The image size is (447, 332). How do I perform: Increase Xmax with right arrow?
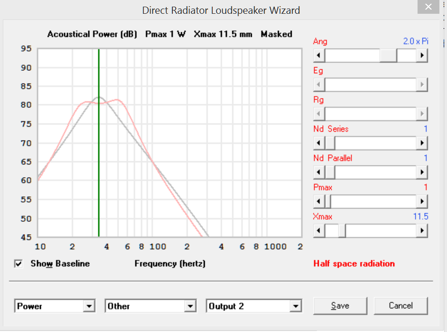click(422, 230)
